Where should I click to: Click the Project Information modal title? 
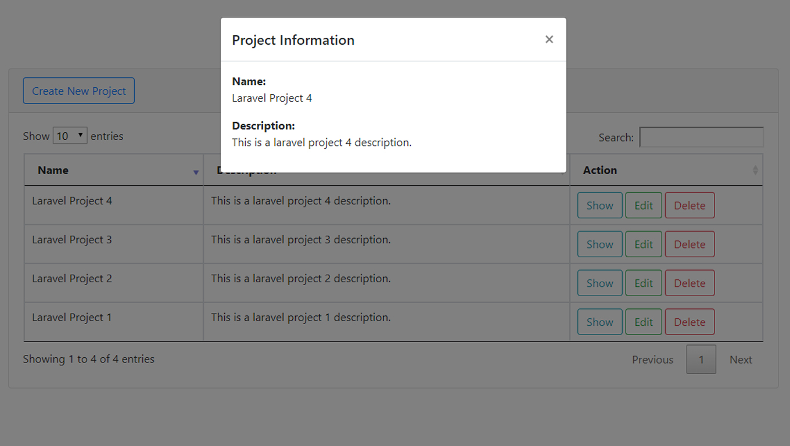coord(293,40)
